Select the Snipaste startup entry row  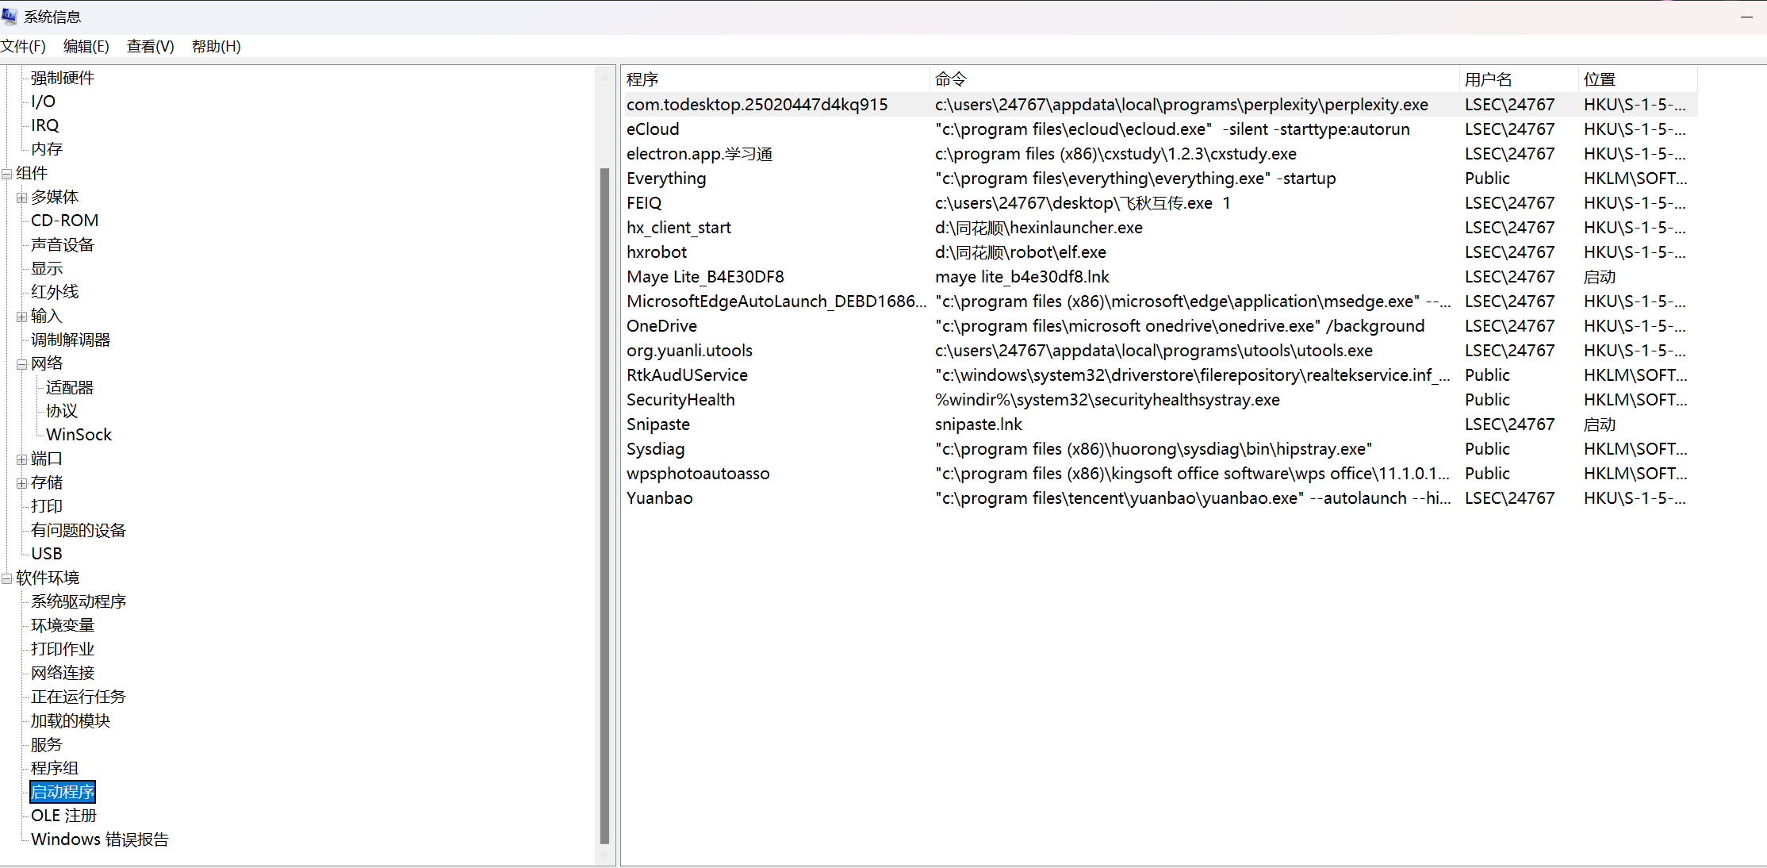tap(658, 424)
